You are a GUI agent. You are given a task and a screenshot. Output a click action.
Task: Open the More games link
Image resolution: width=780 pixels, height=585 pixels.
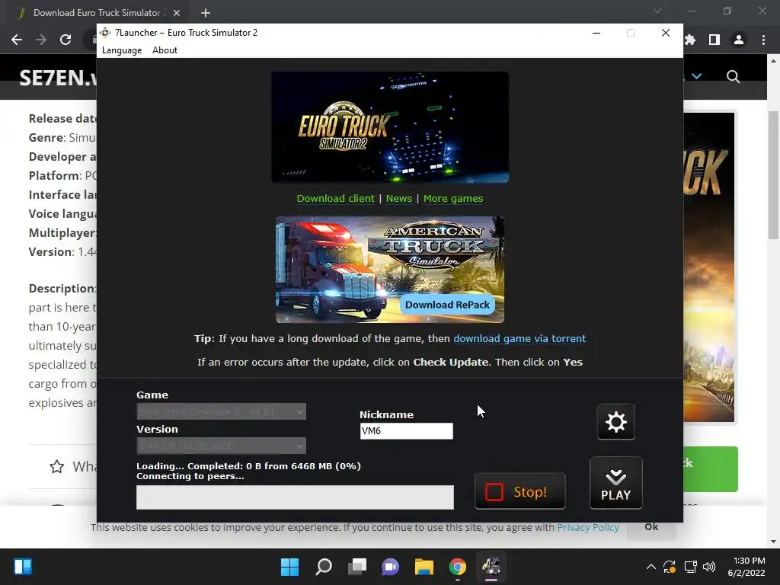click(453, 199)
